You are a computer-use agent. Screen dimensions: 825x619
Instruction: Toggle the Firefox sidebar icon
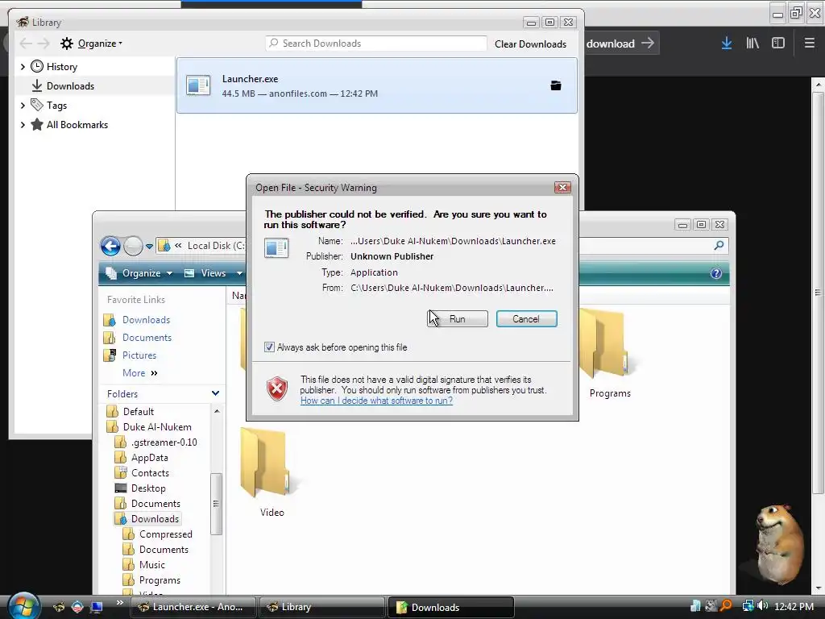click(778, 44)
